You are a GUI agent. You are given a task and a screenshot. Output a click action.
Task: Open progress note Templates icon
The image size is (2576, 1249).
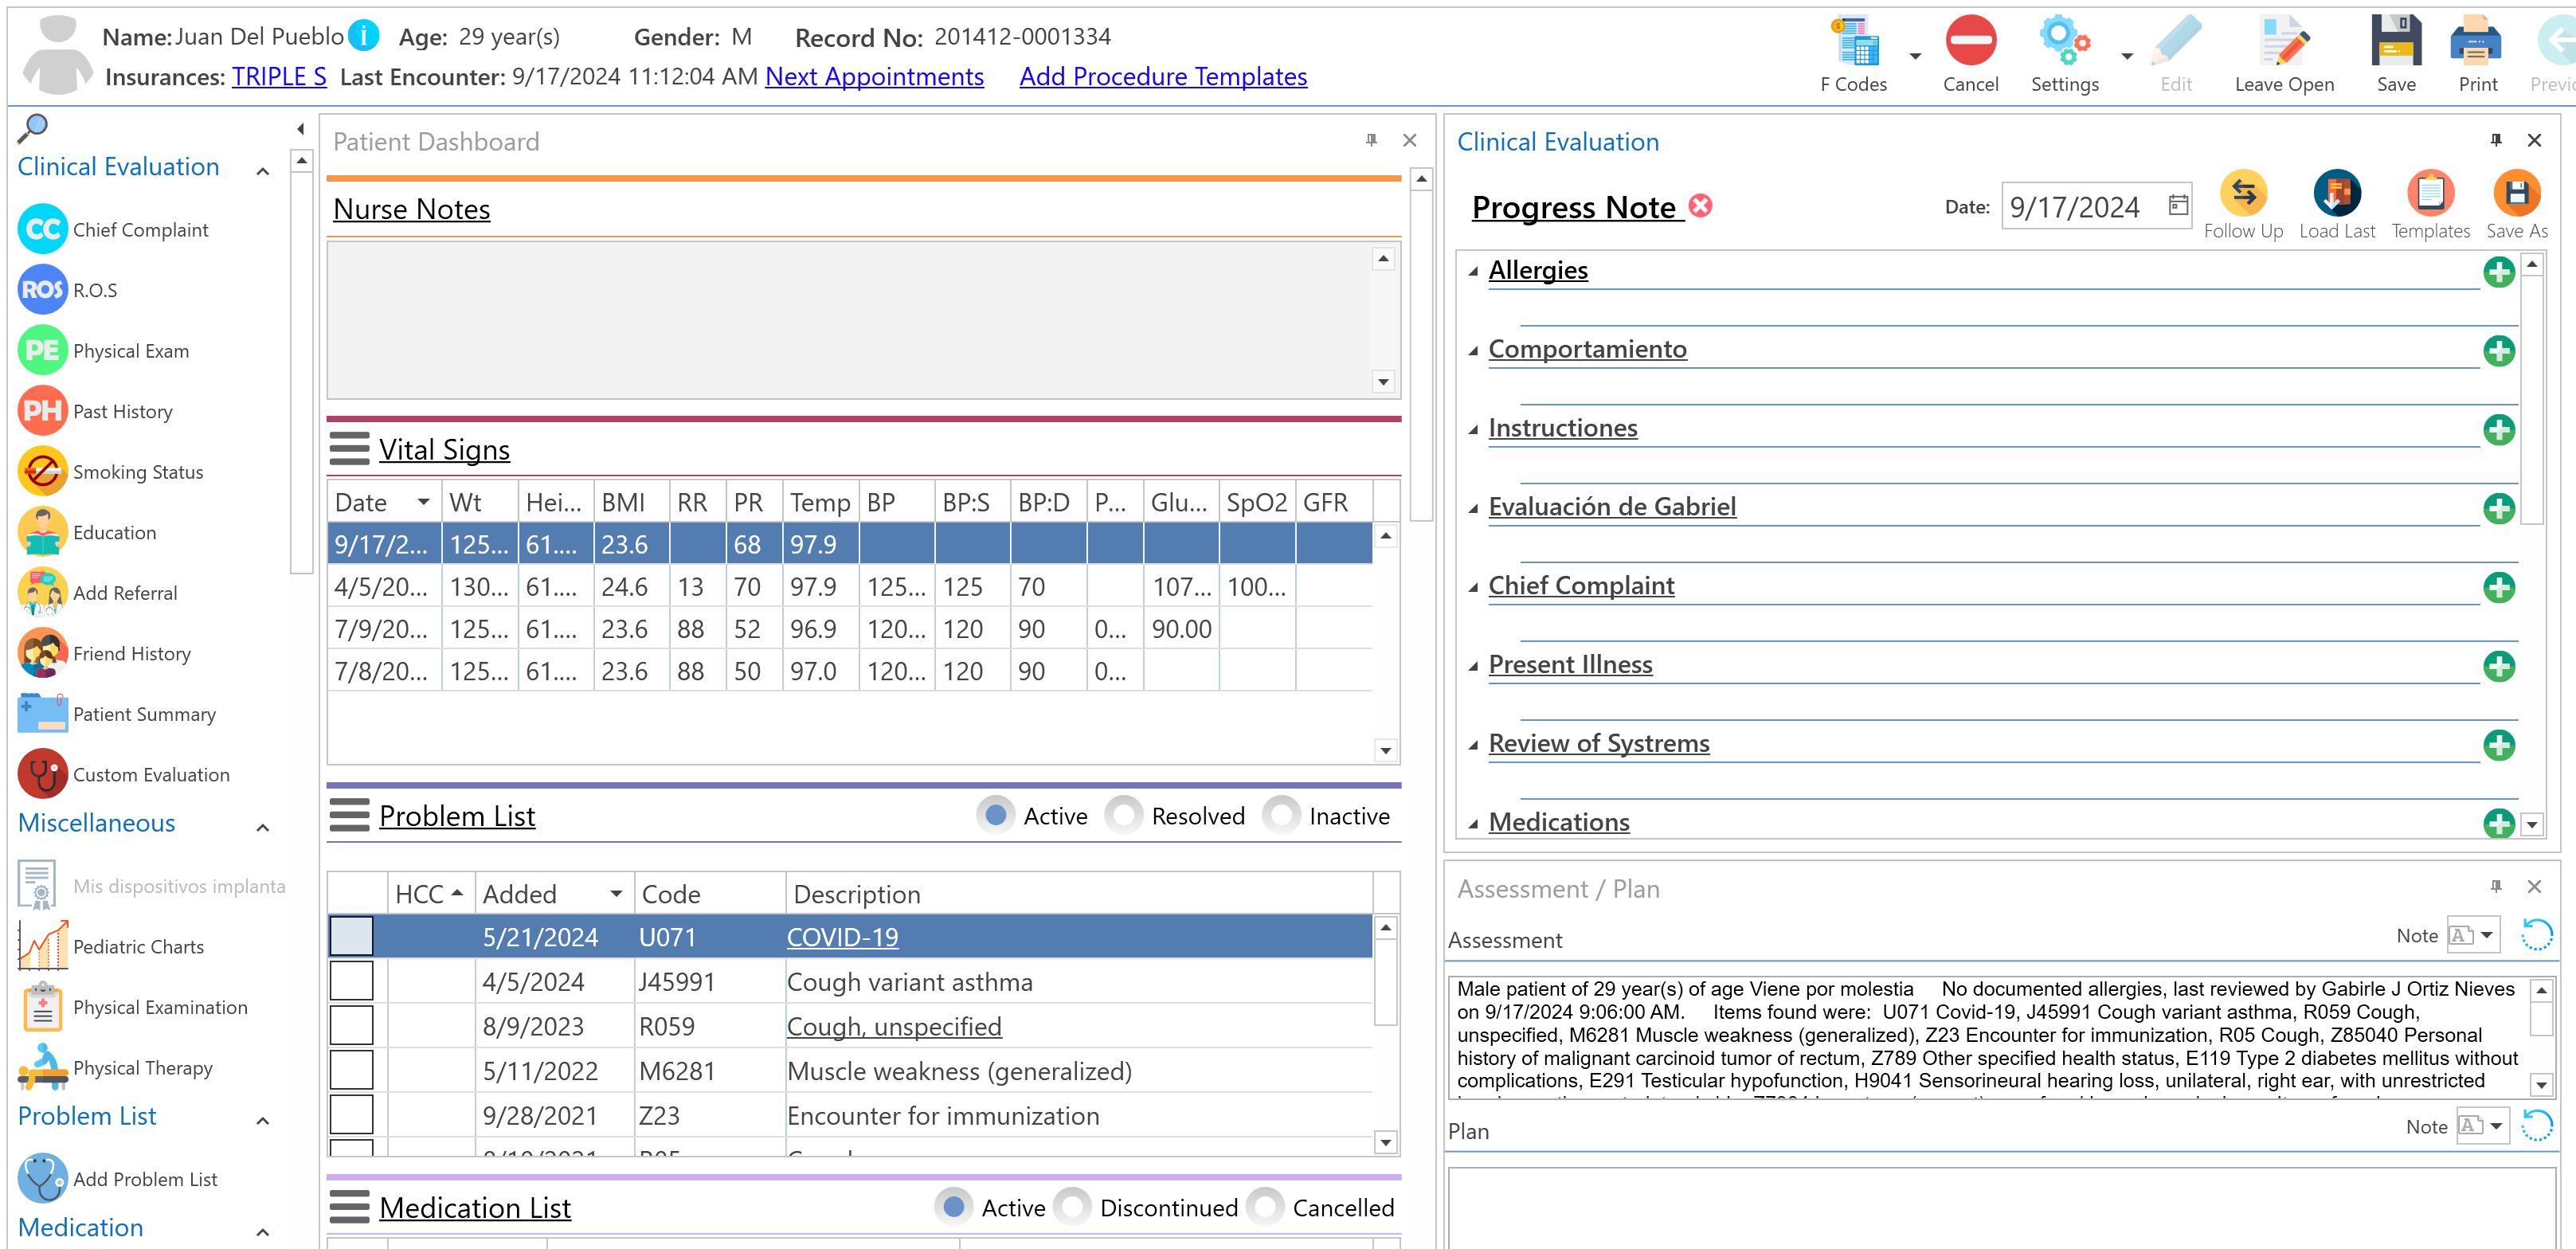2430,194
